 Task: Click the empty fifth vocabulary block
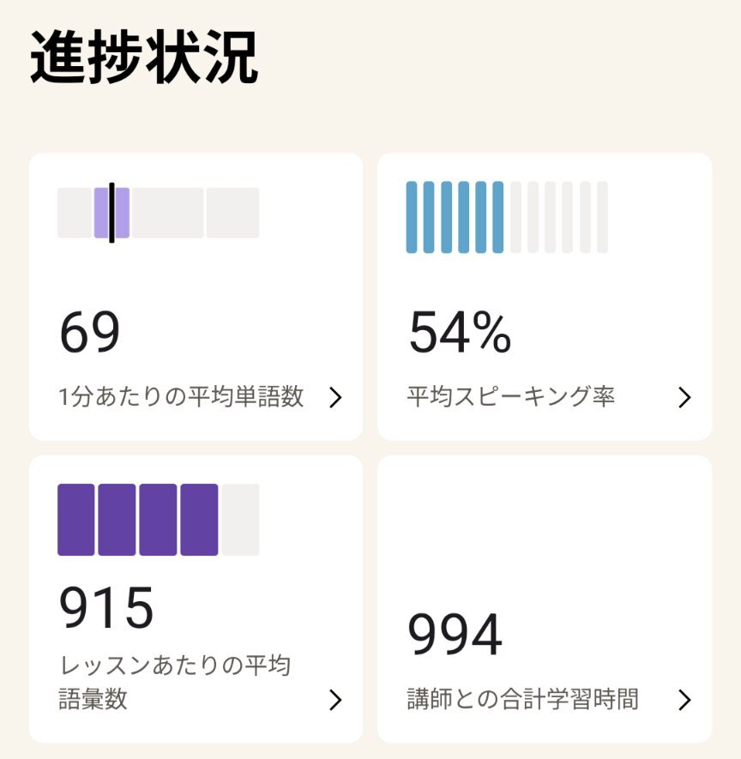(240, 520)
